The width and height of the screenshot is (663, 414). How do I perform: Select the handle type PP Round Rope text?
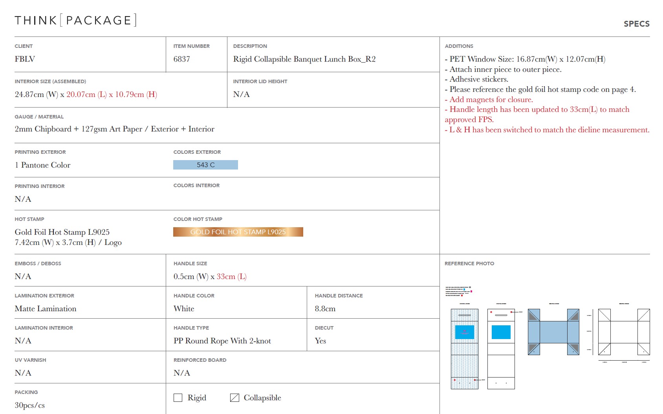222,341
